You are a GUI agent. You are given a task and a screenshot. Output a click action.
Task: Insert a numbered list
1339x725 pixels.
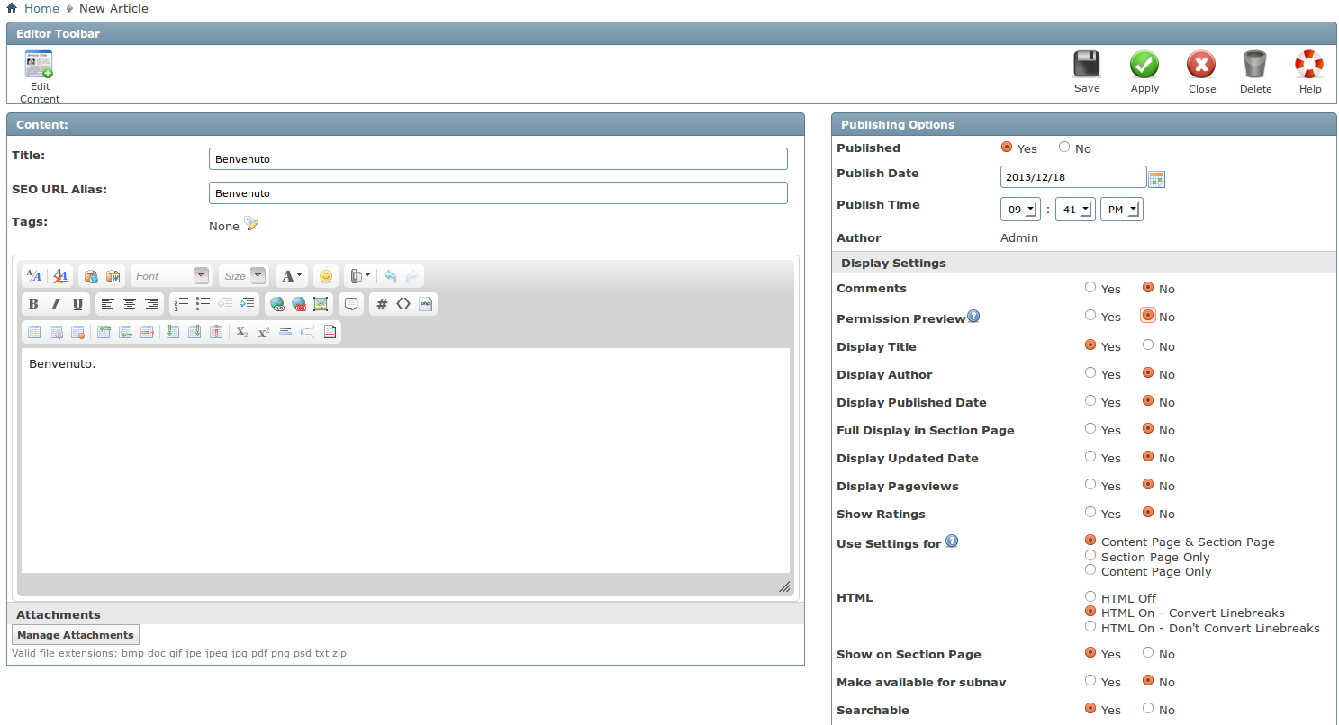pyautogui.click(x=181, y=304)
